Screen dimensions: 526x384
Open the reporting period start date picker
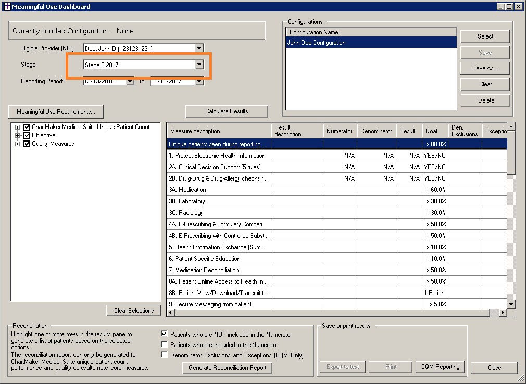[130, 81]
